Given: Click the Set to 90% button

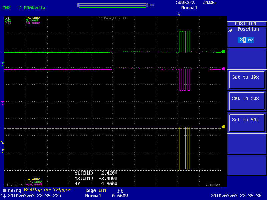Looking at the screenshot, I should tap(247, 123).
